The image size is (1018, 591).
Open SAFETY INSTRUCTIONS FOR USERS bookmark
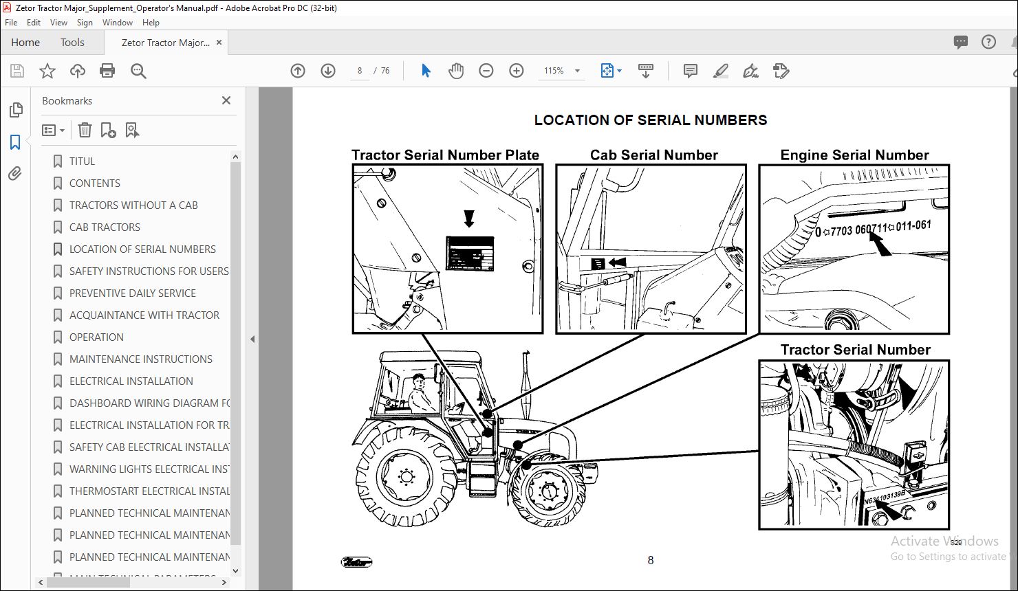(149, 271)
